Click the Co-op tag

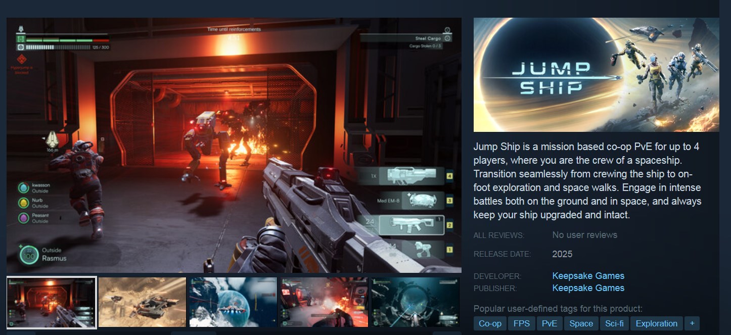(490, 324)
